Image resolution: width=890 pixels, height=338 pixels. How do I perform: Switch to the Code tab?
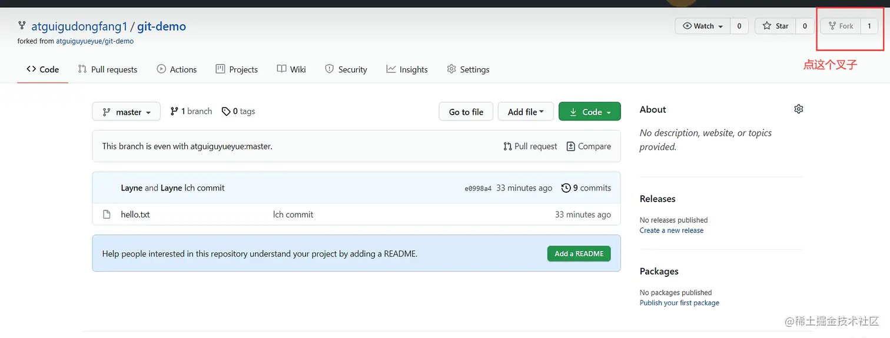pyautogui.click(x=43, y=69)
